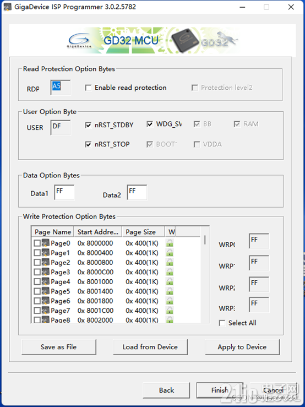Click the chip icon beside Page7
Screen dimensions: 305x407
[x=46, y=310]
